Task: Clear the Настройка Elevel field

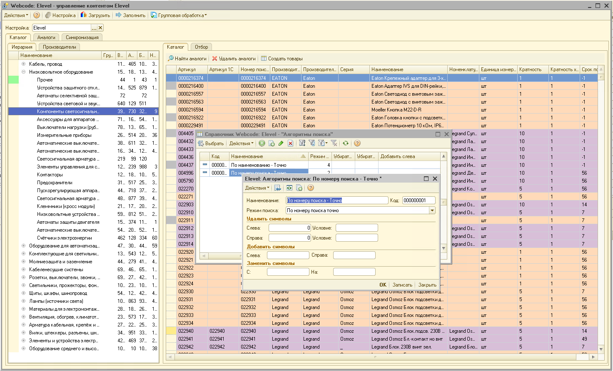Action: point(100,28)
